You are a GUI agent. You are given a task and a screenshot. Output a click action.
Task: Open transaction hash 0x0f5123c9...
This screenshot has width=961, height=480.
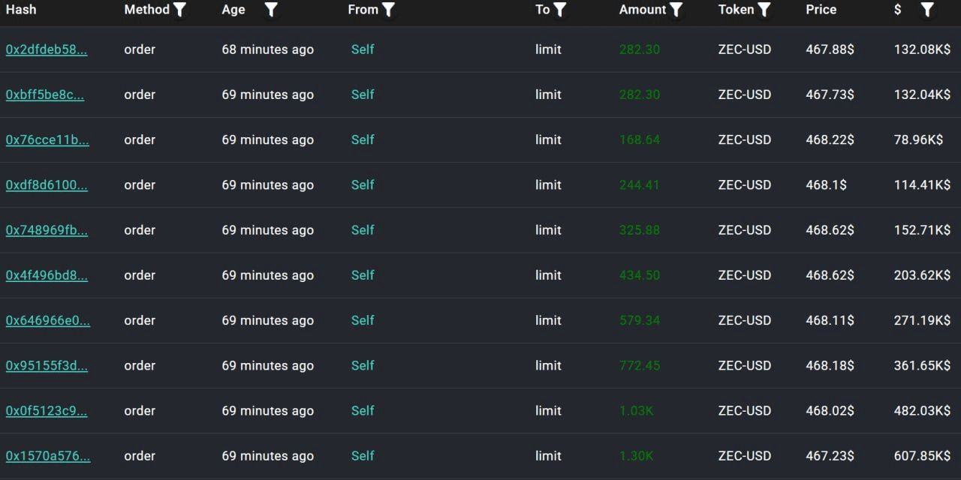coord(47,410)
